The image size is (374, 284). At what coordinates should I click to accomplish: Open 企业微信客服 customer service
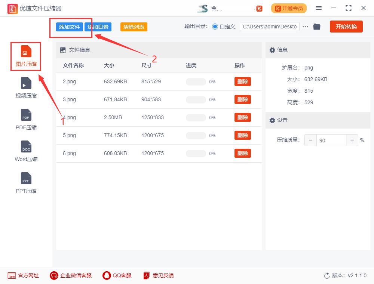click(70, 275)
